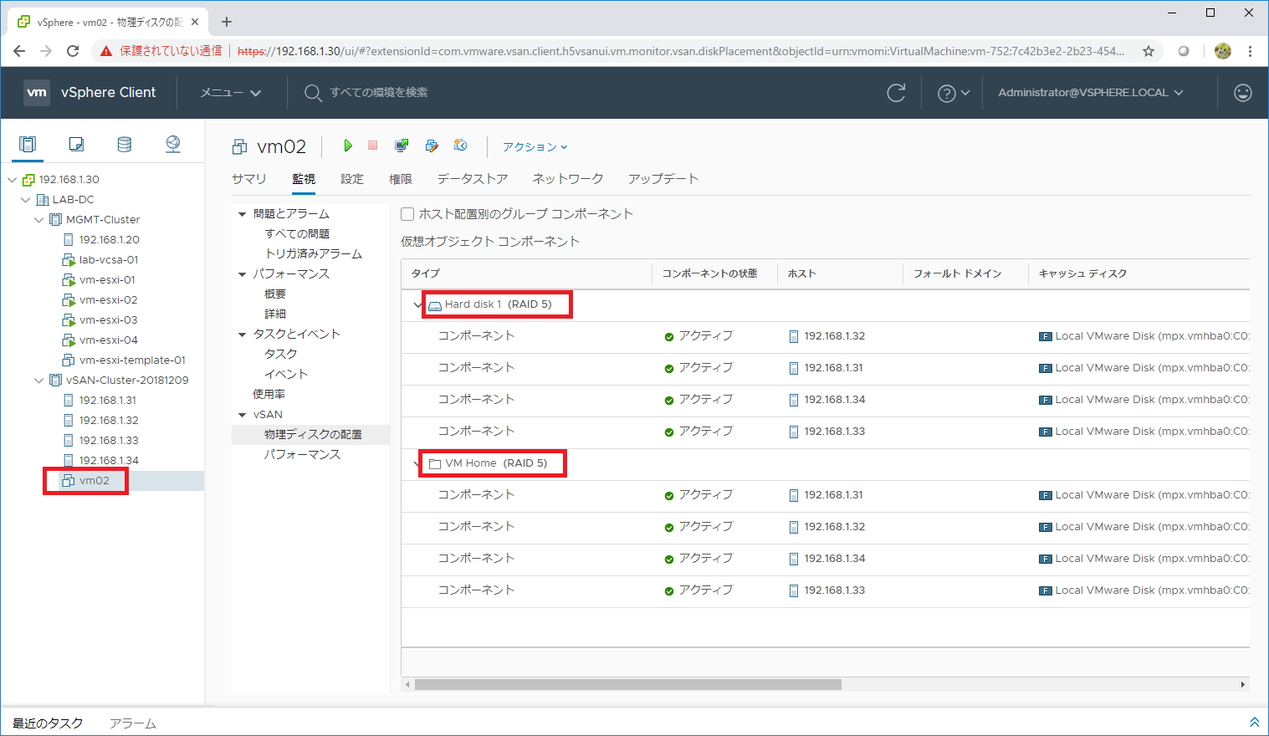Image resolution: width=1269 pixels, height=736 pixels.
Task: Select host 192.168.1.20 in tree
Action: tap(110, 240)
